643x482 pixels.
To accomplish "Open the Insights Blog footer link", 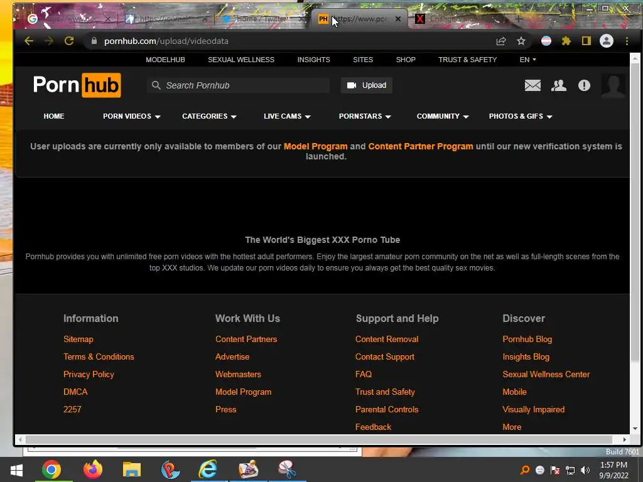I will 526,356.
